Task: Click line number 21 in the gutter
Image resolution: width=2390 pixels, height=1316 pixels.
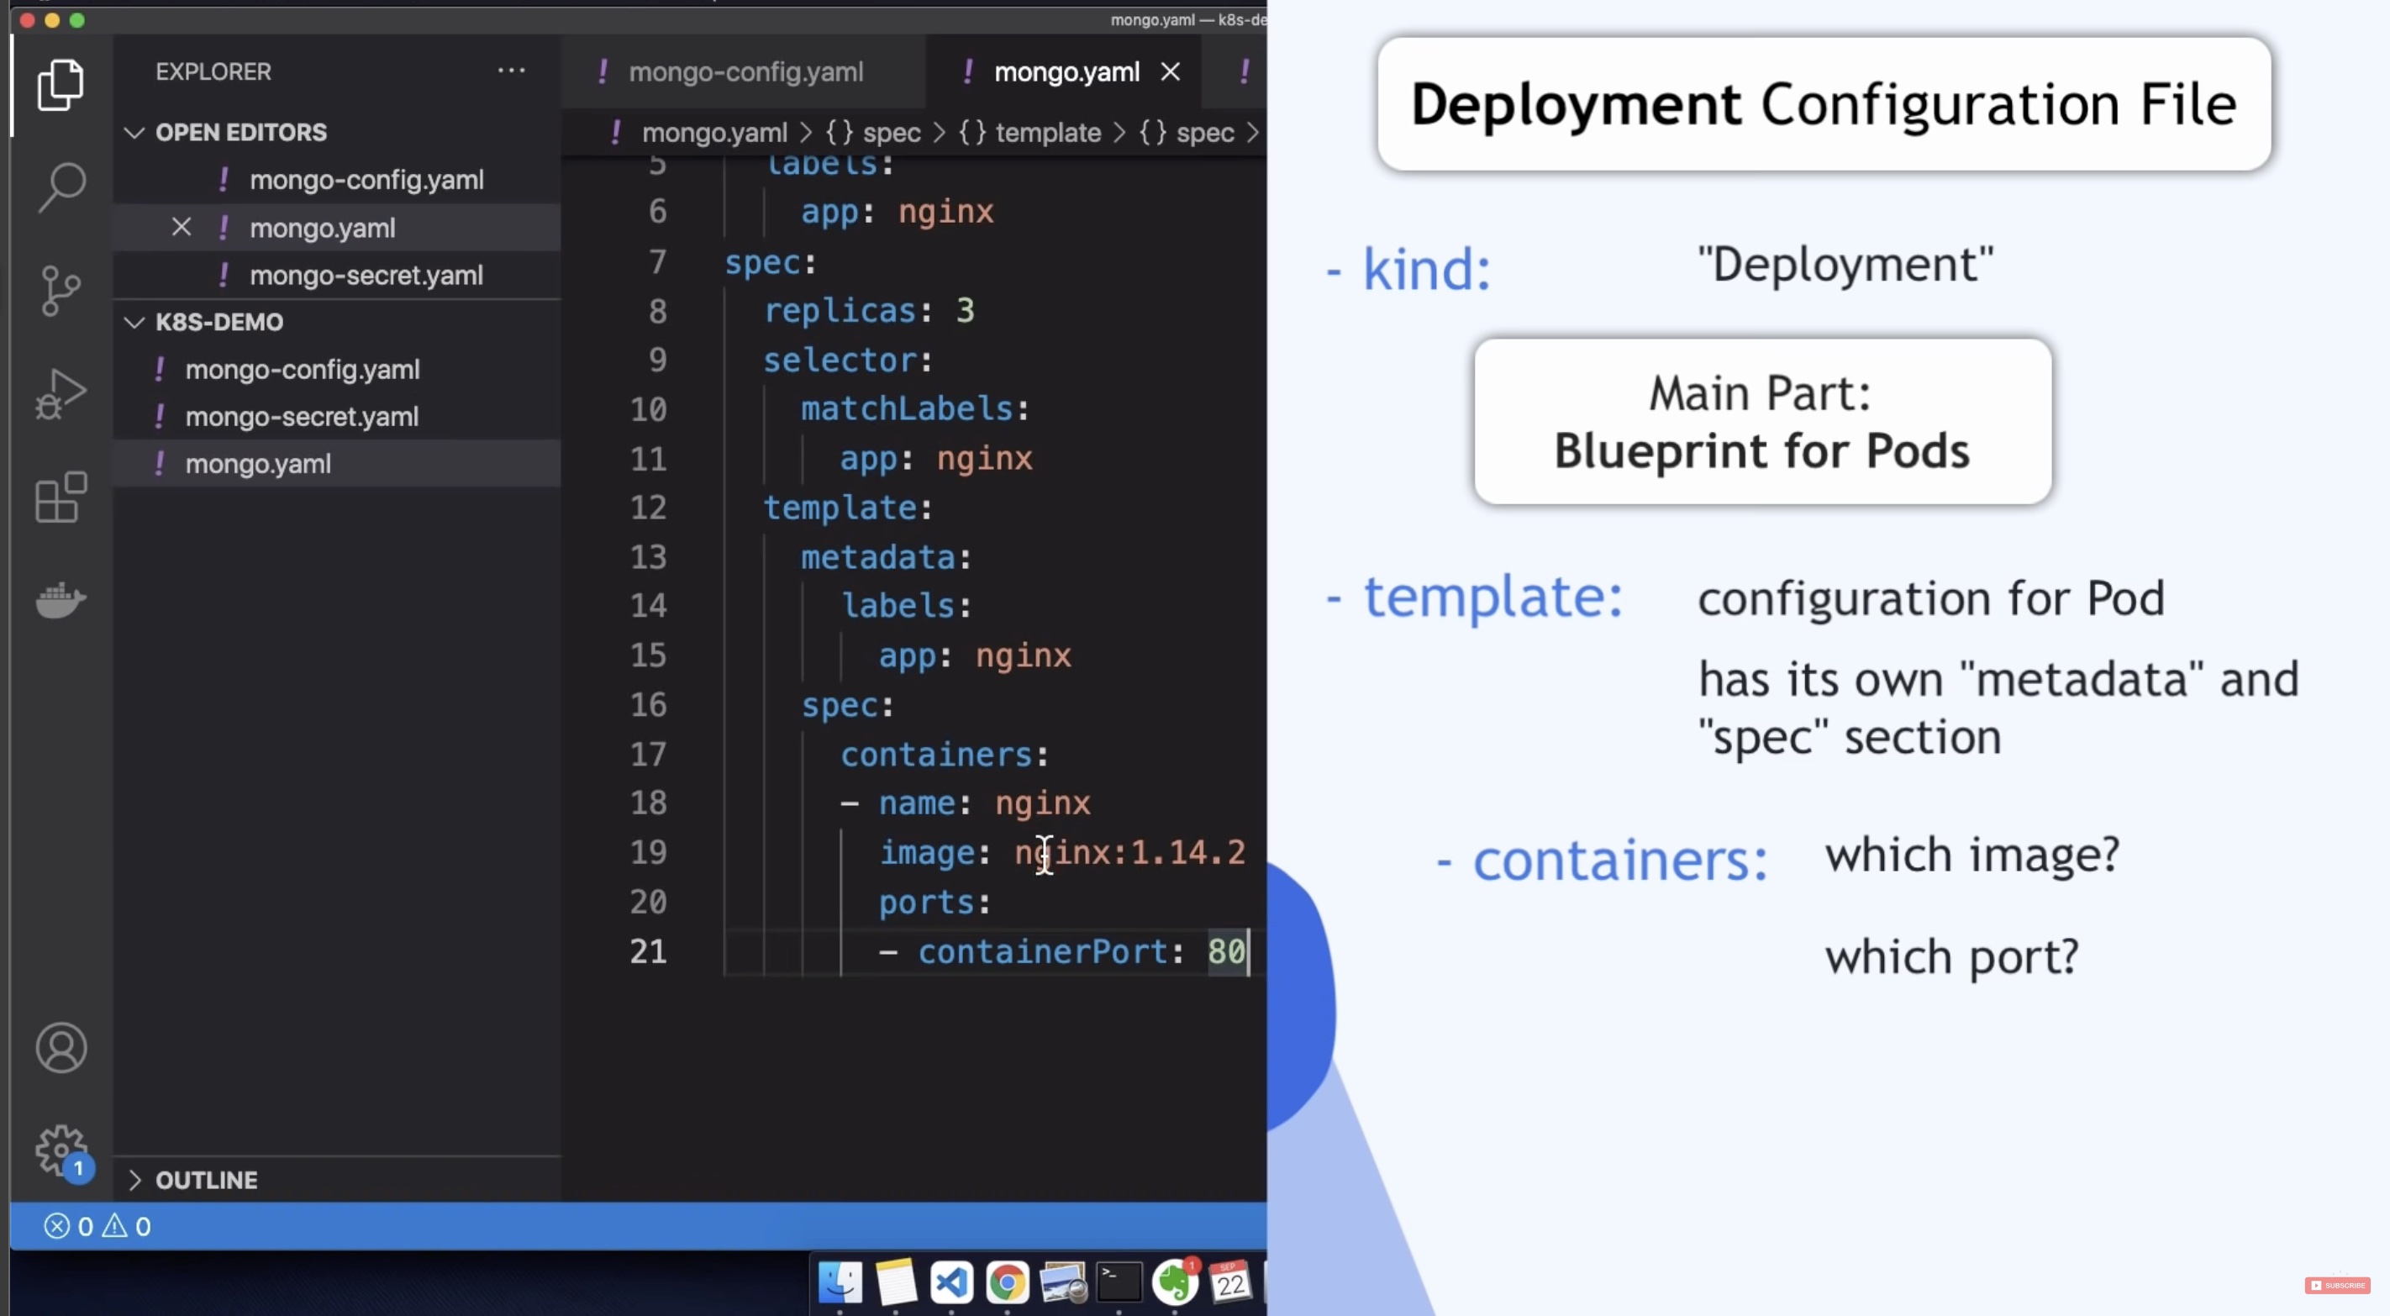Action: pos(649,950)
